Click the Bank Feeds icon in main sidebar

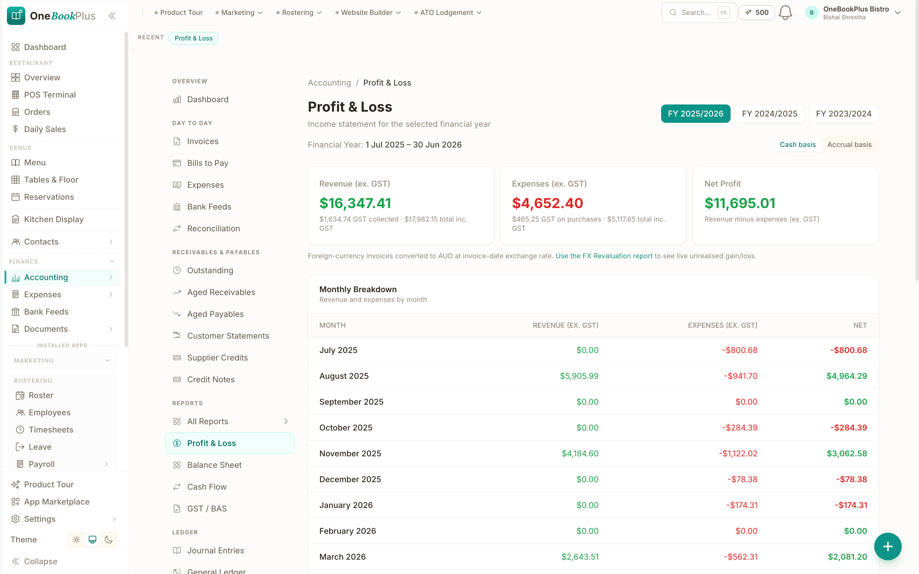pyautogui.click(x=15, y=312)
